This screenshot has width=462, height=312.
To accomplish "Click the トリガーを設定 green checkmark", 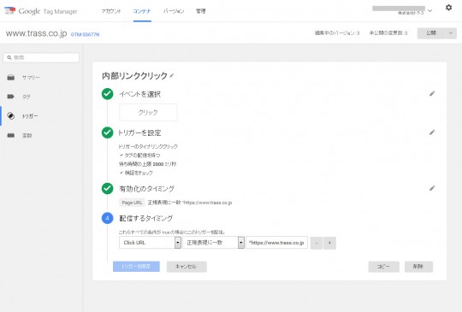I will 107,132.
